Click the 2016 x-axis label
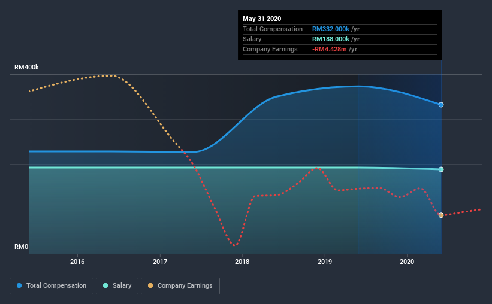The height and width of the screenshot is (304, 492). [77, 262]
